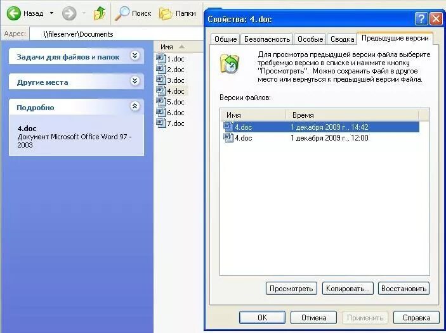The height and width of the screenshot is (333, 446).
Task: Open Back button history dropdown arrow
Action: tap(51, 13)
